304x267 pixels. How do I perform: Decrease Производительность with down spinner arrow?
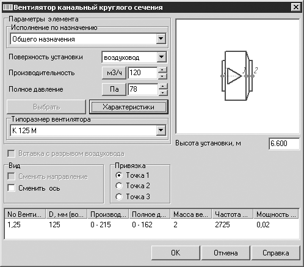pyautogui.click(x=162, y=76)
